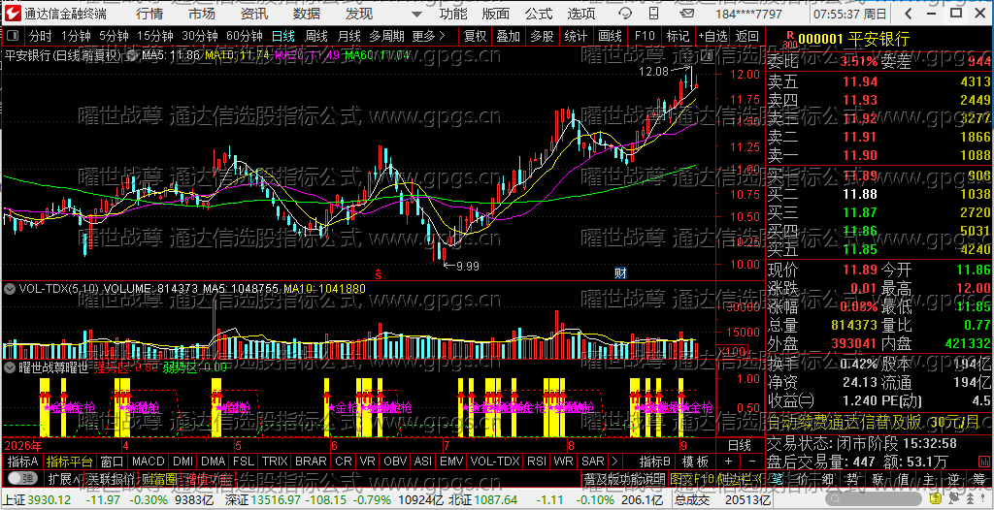Switch chart to 月线 period

coord(348,36)
